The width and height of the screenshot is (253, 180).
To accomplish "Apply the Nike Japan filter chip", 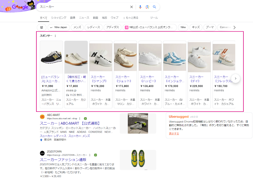I will pyautogui.click(x=59, y=27).
